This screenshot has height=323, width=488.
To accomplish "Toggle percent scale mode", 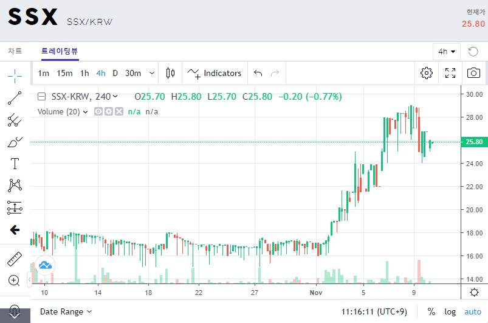I will click(431, 312).
